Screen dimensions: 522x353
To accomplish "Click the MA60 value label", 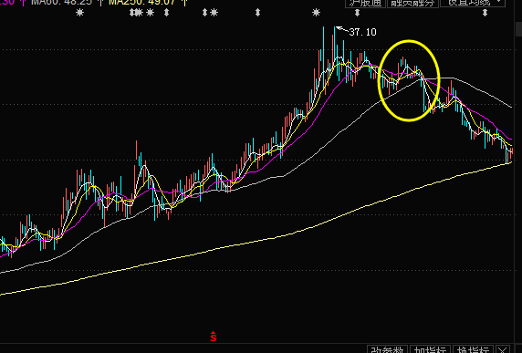I will tap(61, 3).
